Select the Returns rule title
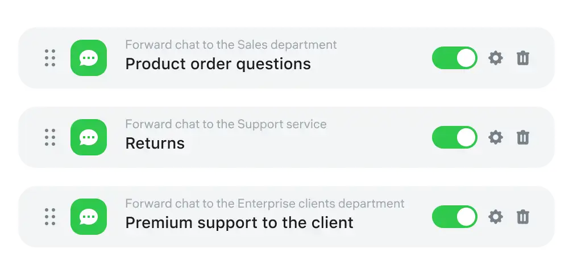This screenshot has width=573, height=270. pyautogui.click(x=155, y=144)
